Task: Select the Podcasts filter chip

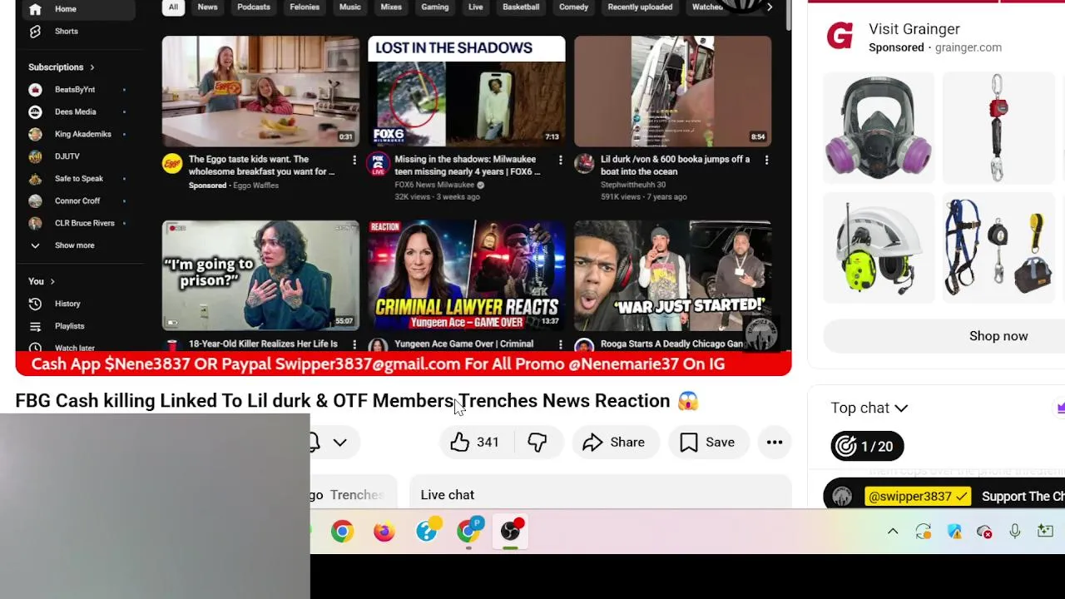Action: point(254,7)
